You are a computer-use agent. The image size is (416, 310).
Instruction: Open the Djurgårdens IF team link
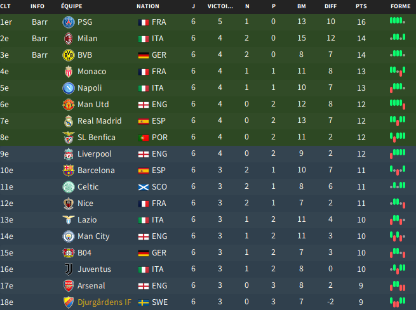coord(104,302)
